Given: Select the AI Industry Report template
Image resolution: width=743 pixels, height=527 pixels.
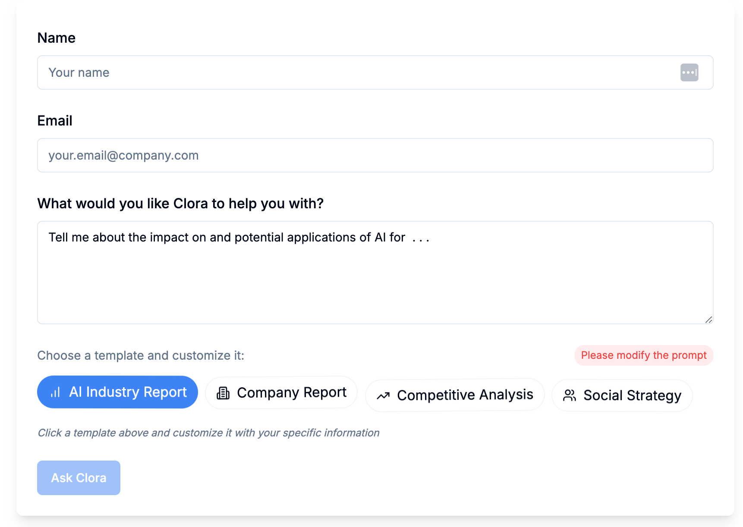Looking at the screenshot, I should point(117,392).
